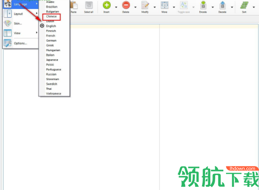Viewport: 259px width, 190px height.
Task: Choose Bulgarian from the language list
Action: pyautogui.click(x=52, y=12)
